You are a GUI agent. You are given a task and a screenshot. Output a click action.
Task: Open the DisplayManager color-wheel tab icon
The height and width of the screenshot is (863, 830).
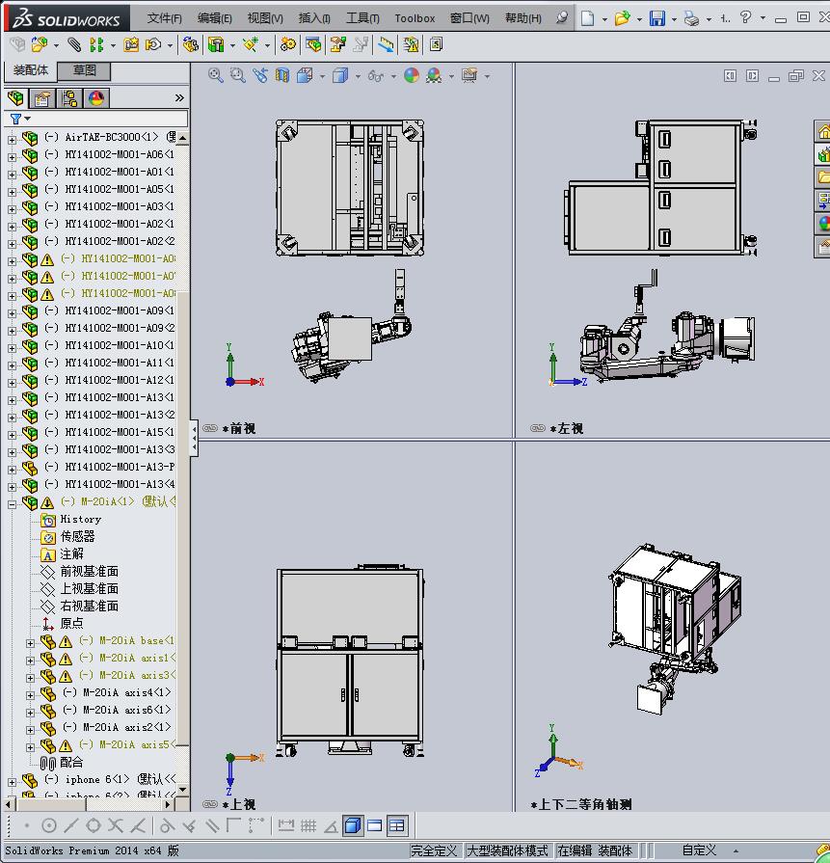[x=96, y=98]
